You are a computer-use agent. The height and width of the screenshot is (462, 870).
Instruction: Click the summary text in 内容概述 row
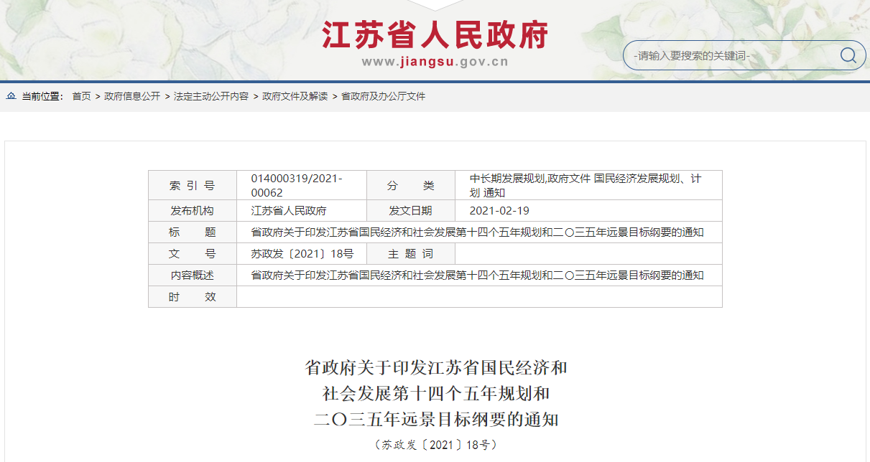click(x=477, y=275)
